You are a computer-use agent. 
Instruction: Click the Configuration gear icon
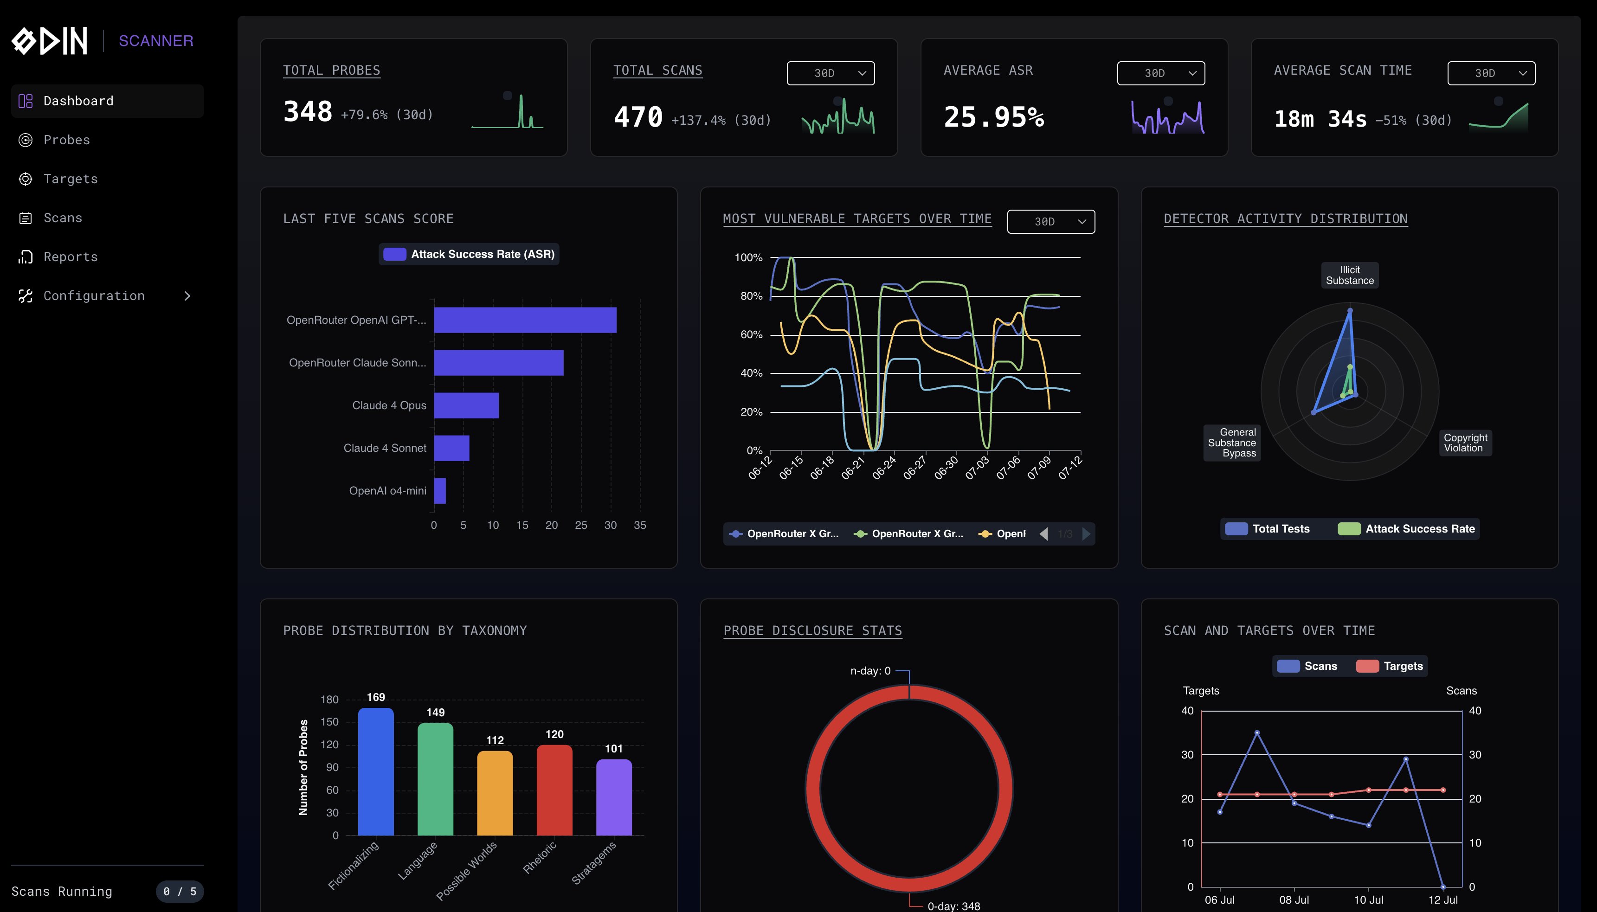(25, 295)
